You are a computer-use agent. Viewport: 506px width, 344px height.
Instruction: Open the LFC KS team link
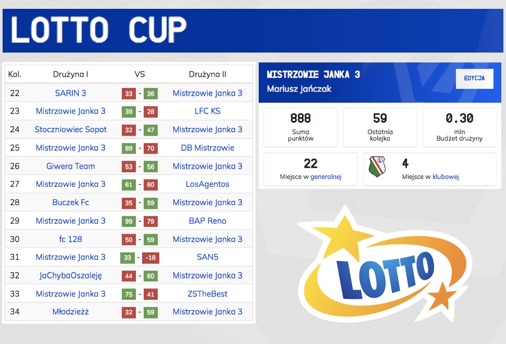point(208,111)
